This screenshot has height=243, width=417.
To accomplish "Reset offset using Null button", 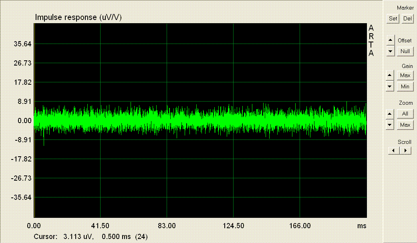I will 405,51.
